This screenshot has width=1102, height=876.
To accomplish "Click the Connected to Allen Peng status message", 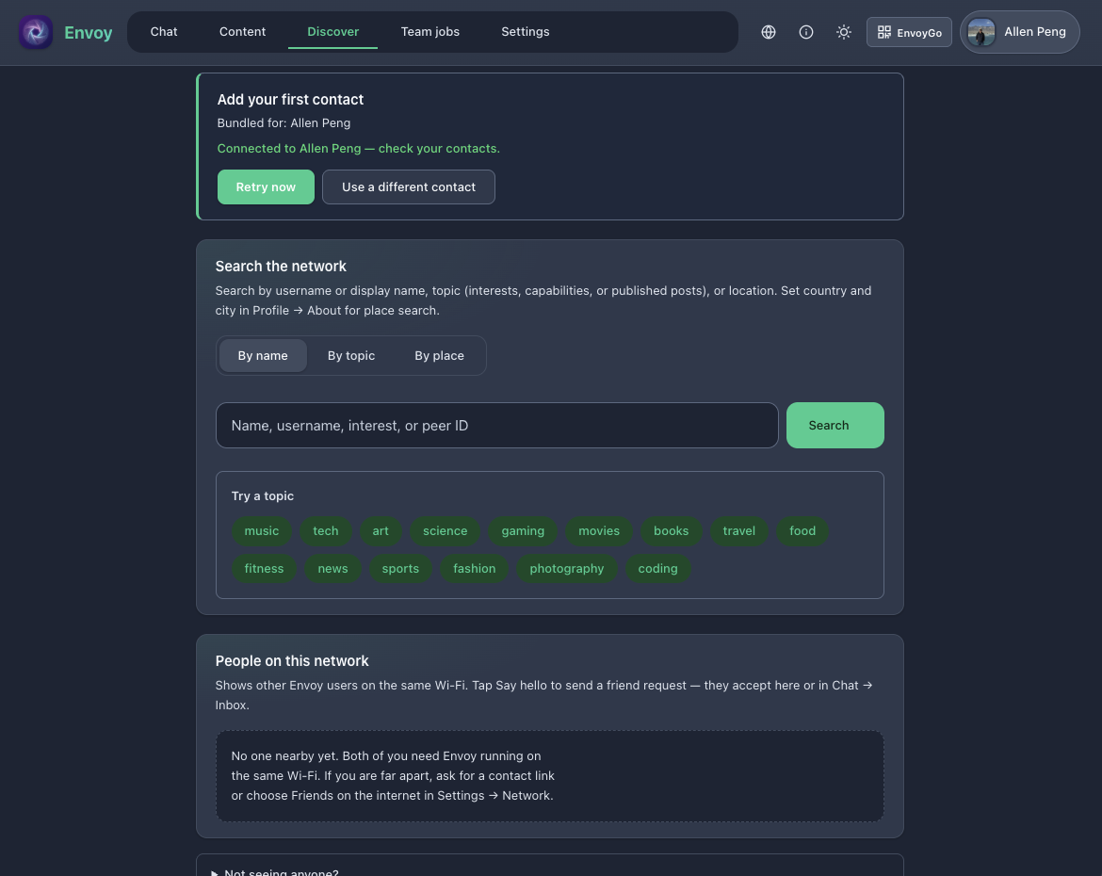I will pos(359,148).
